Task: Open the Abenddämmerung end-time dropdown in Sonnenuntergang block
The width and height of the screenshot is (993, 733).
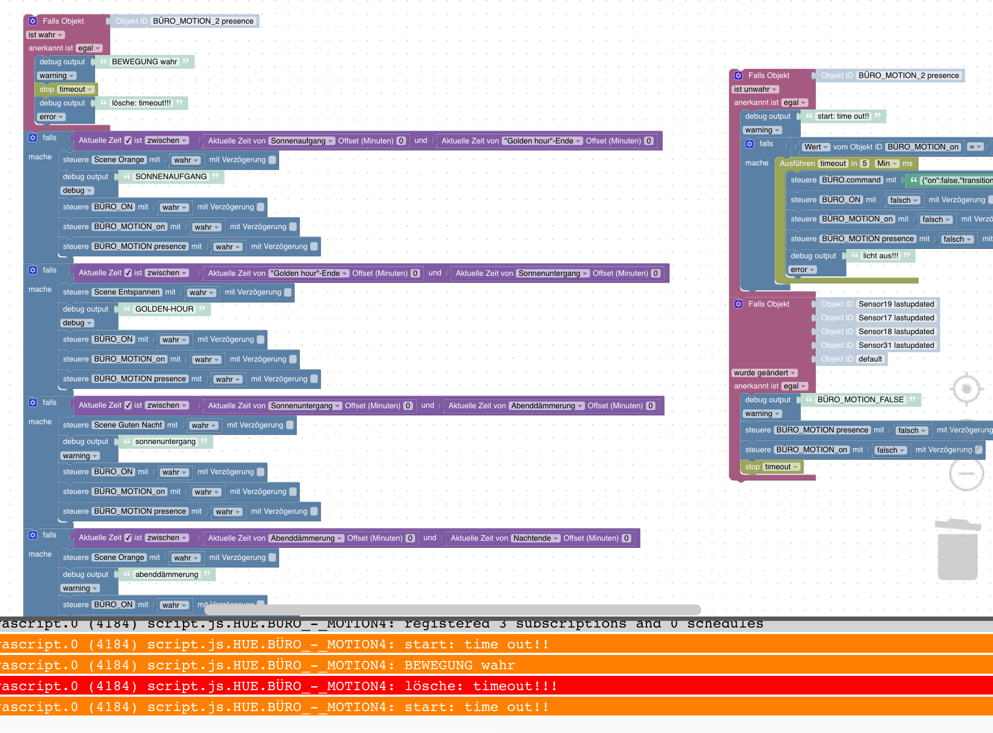Action: tap(546, 406)
